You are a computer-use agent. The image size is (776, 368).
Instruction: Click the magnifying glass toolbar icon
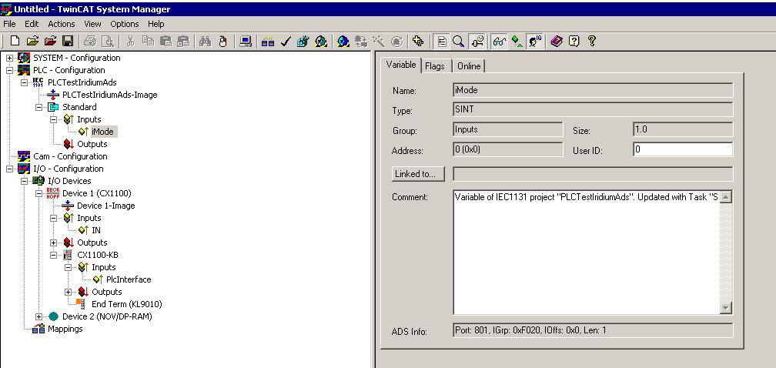click(x=459, y=42)
